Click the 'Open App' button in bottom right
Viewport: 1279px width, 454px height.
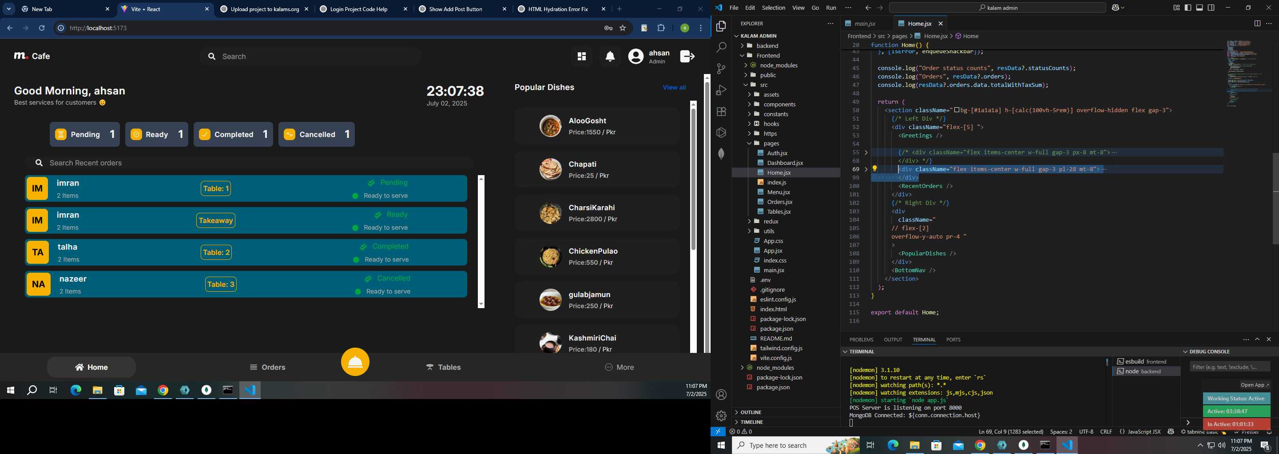coord(1254,385)
